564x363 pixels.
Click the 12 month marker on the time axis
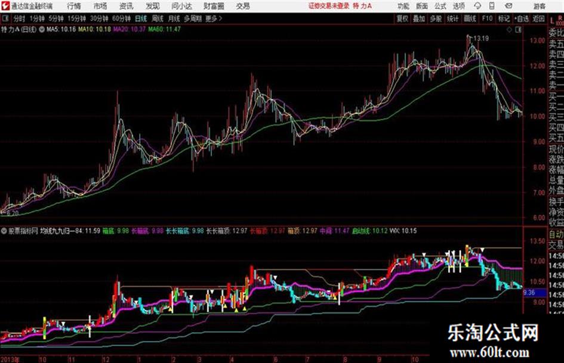(x=106, y=359)
